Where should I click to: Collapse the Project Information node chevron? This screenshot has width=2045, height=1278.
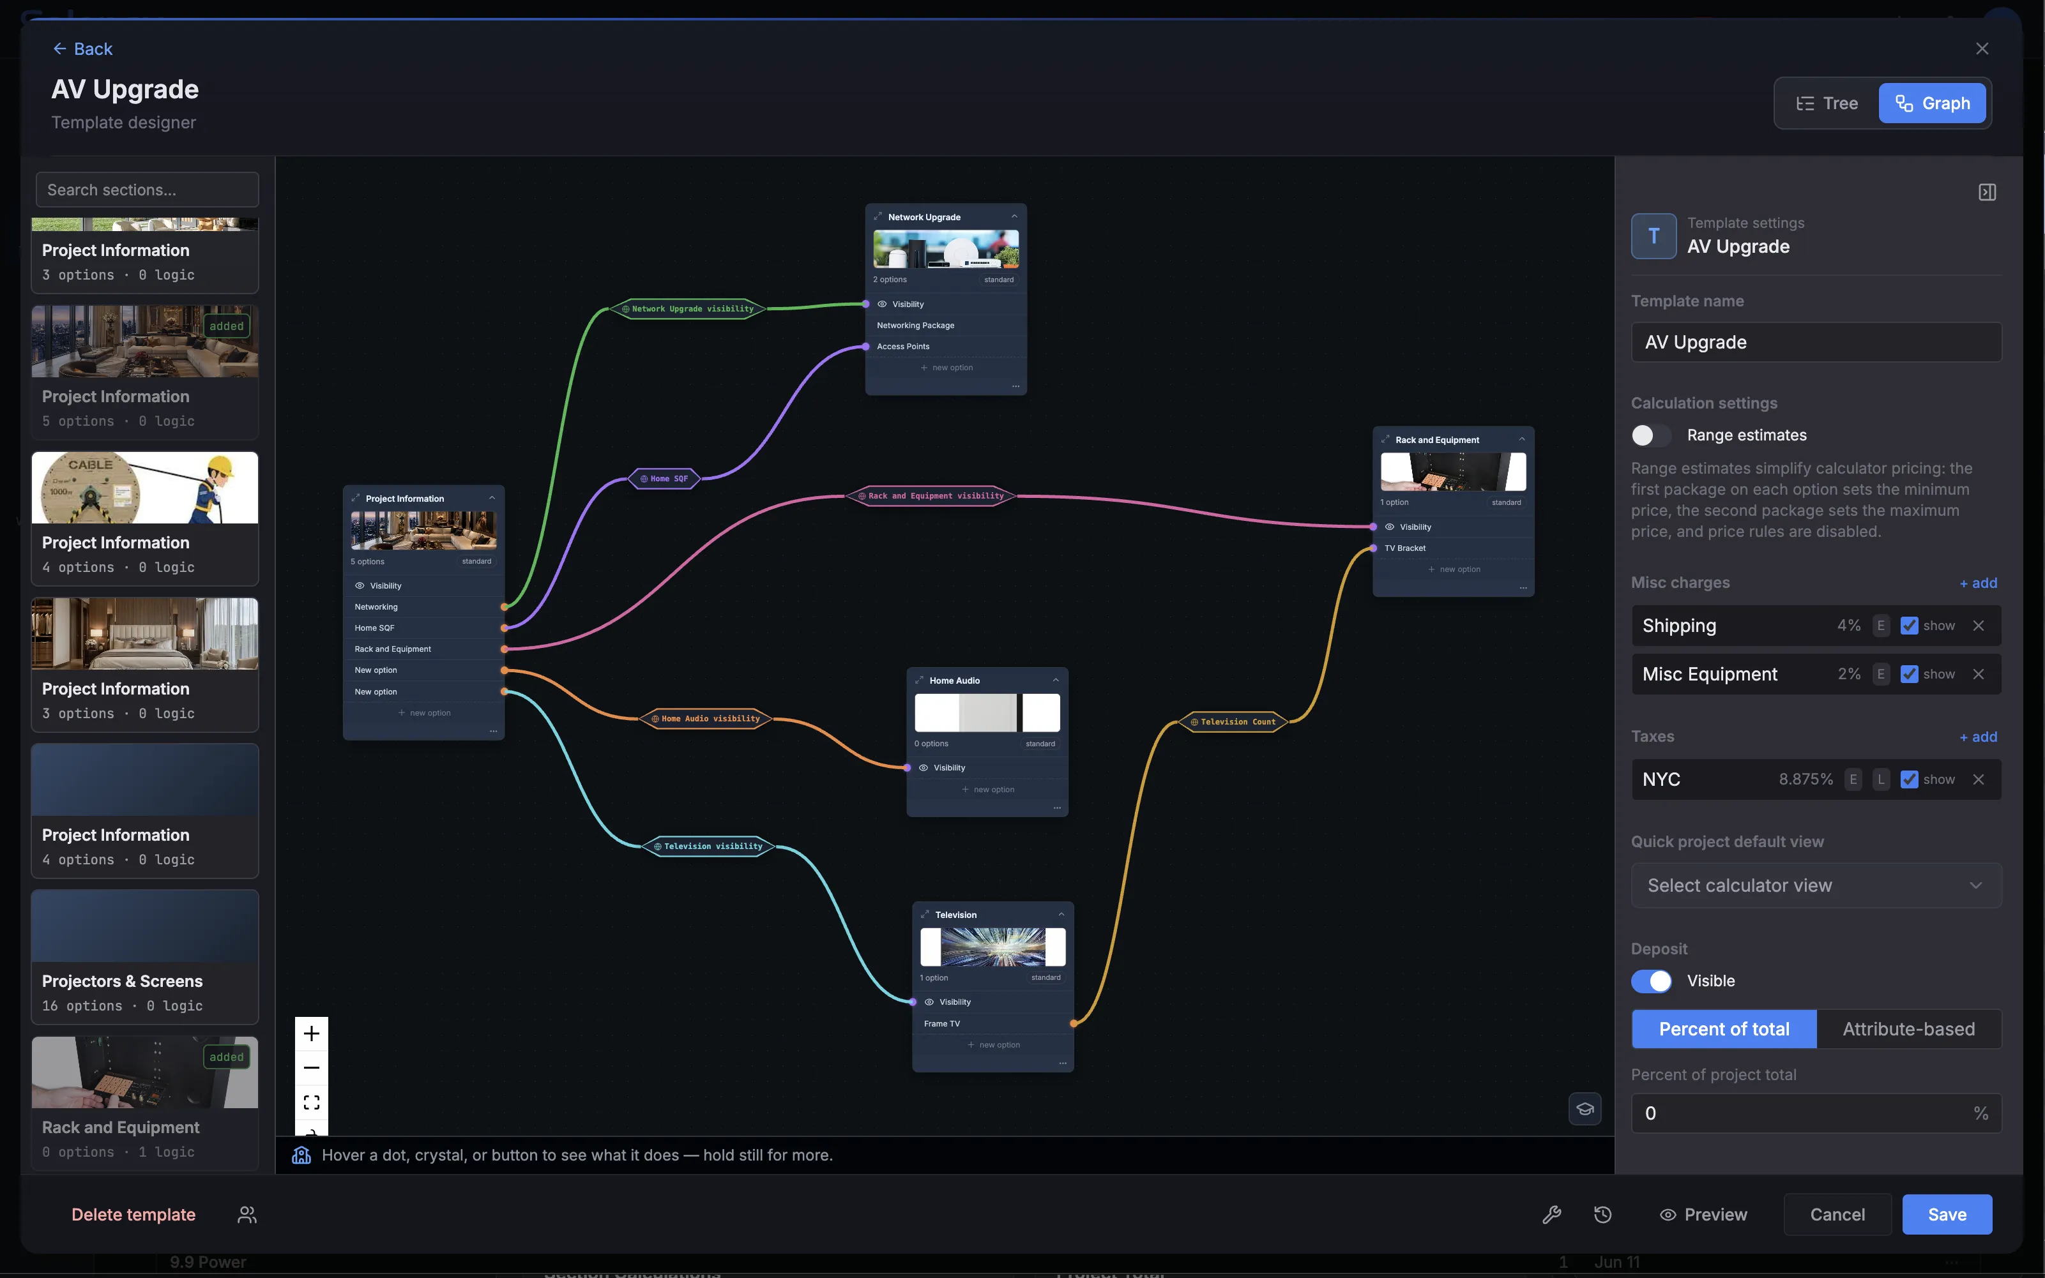tap(492, 499)
